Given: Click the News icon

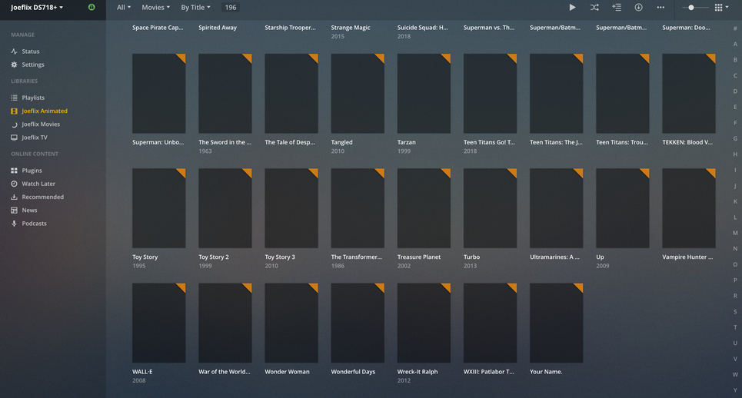Looking at the screenshot, I should [14, 210].
